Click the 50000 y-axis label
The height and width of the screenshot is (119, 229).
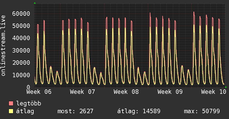click(x=21, y=26)
